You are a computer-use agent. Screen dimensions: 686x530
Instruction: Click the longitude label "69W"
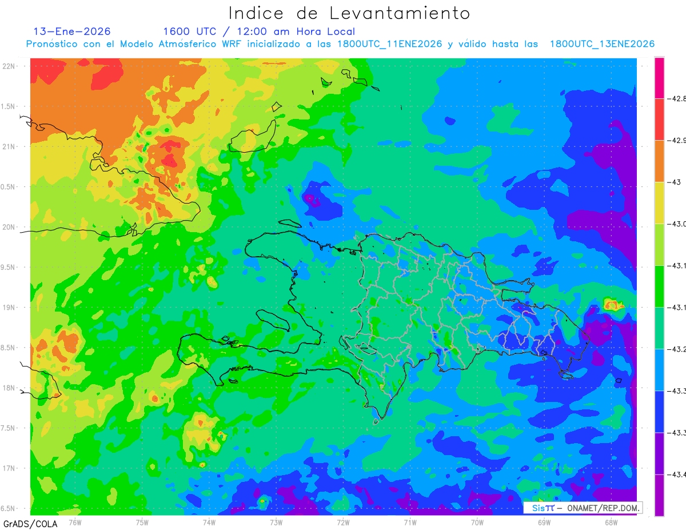(544, 521)
